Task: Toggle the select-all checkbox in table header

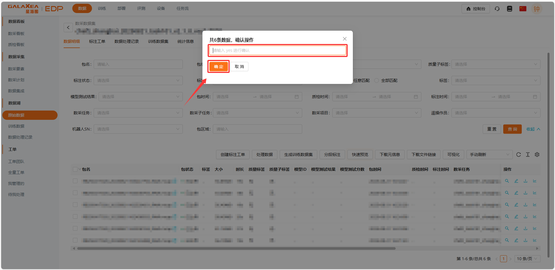Action: 75,169
